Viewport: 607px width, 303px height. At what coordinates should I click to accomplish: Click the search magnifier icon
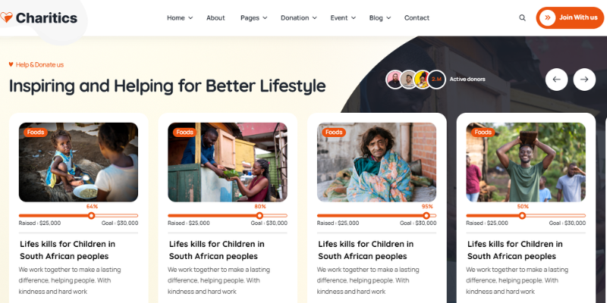[522, 17]
